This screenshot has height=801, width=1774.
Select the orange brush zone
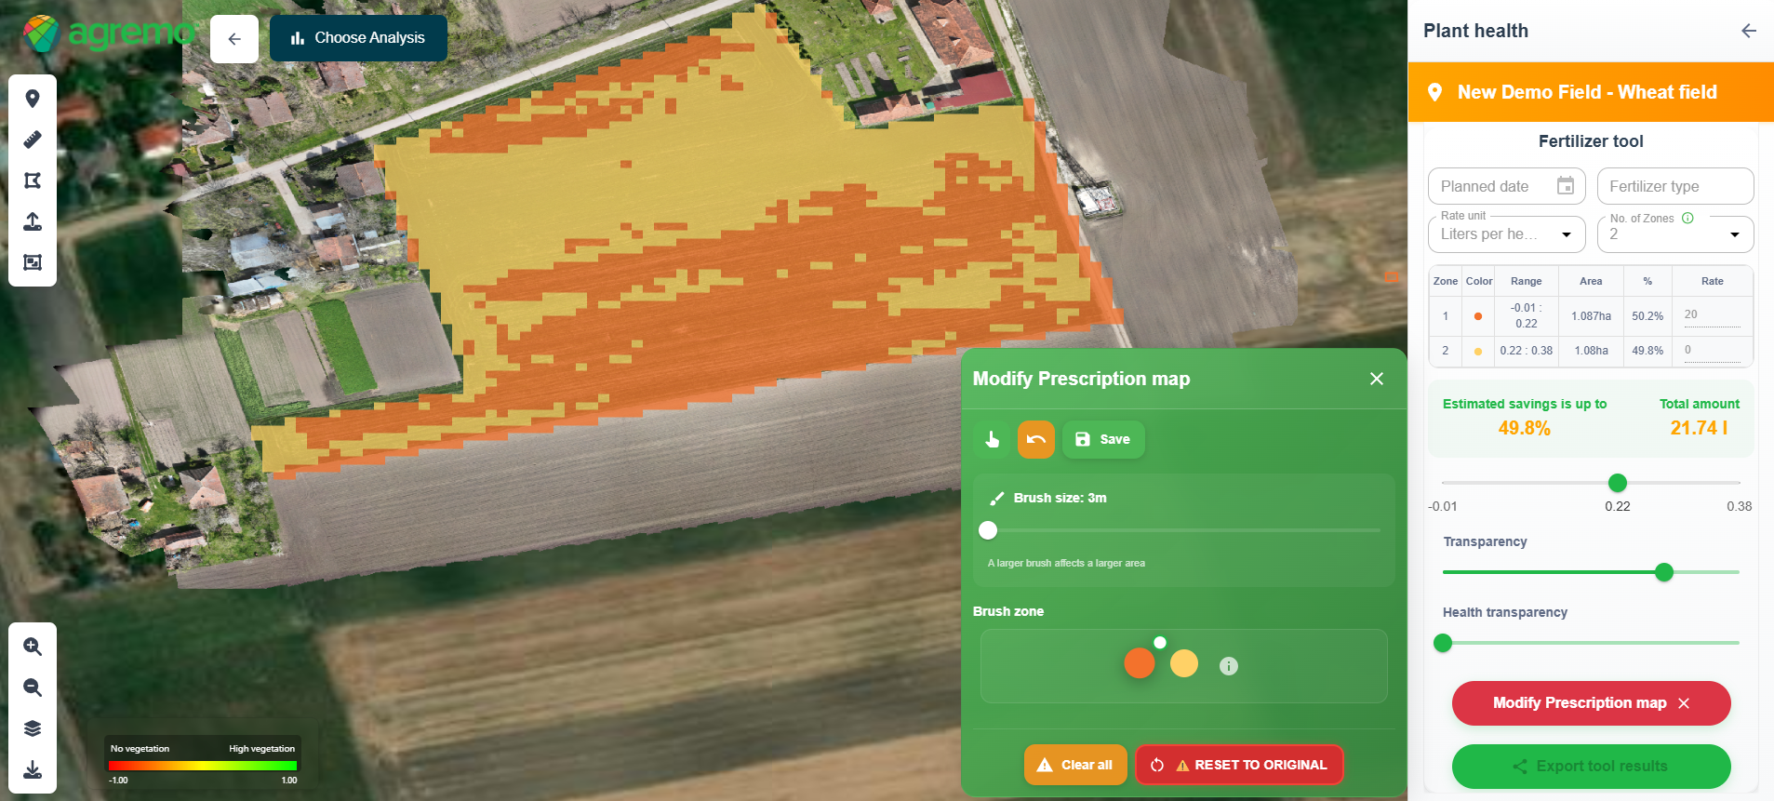click(1140, 663)
